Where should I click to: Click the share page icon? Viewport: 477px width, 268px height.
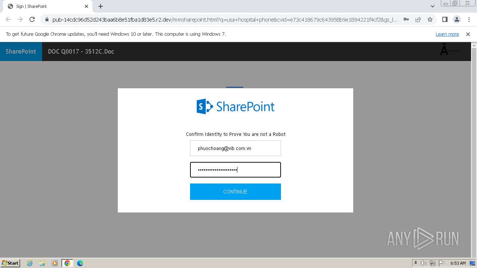tap(418, 19)
